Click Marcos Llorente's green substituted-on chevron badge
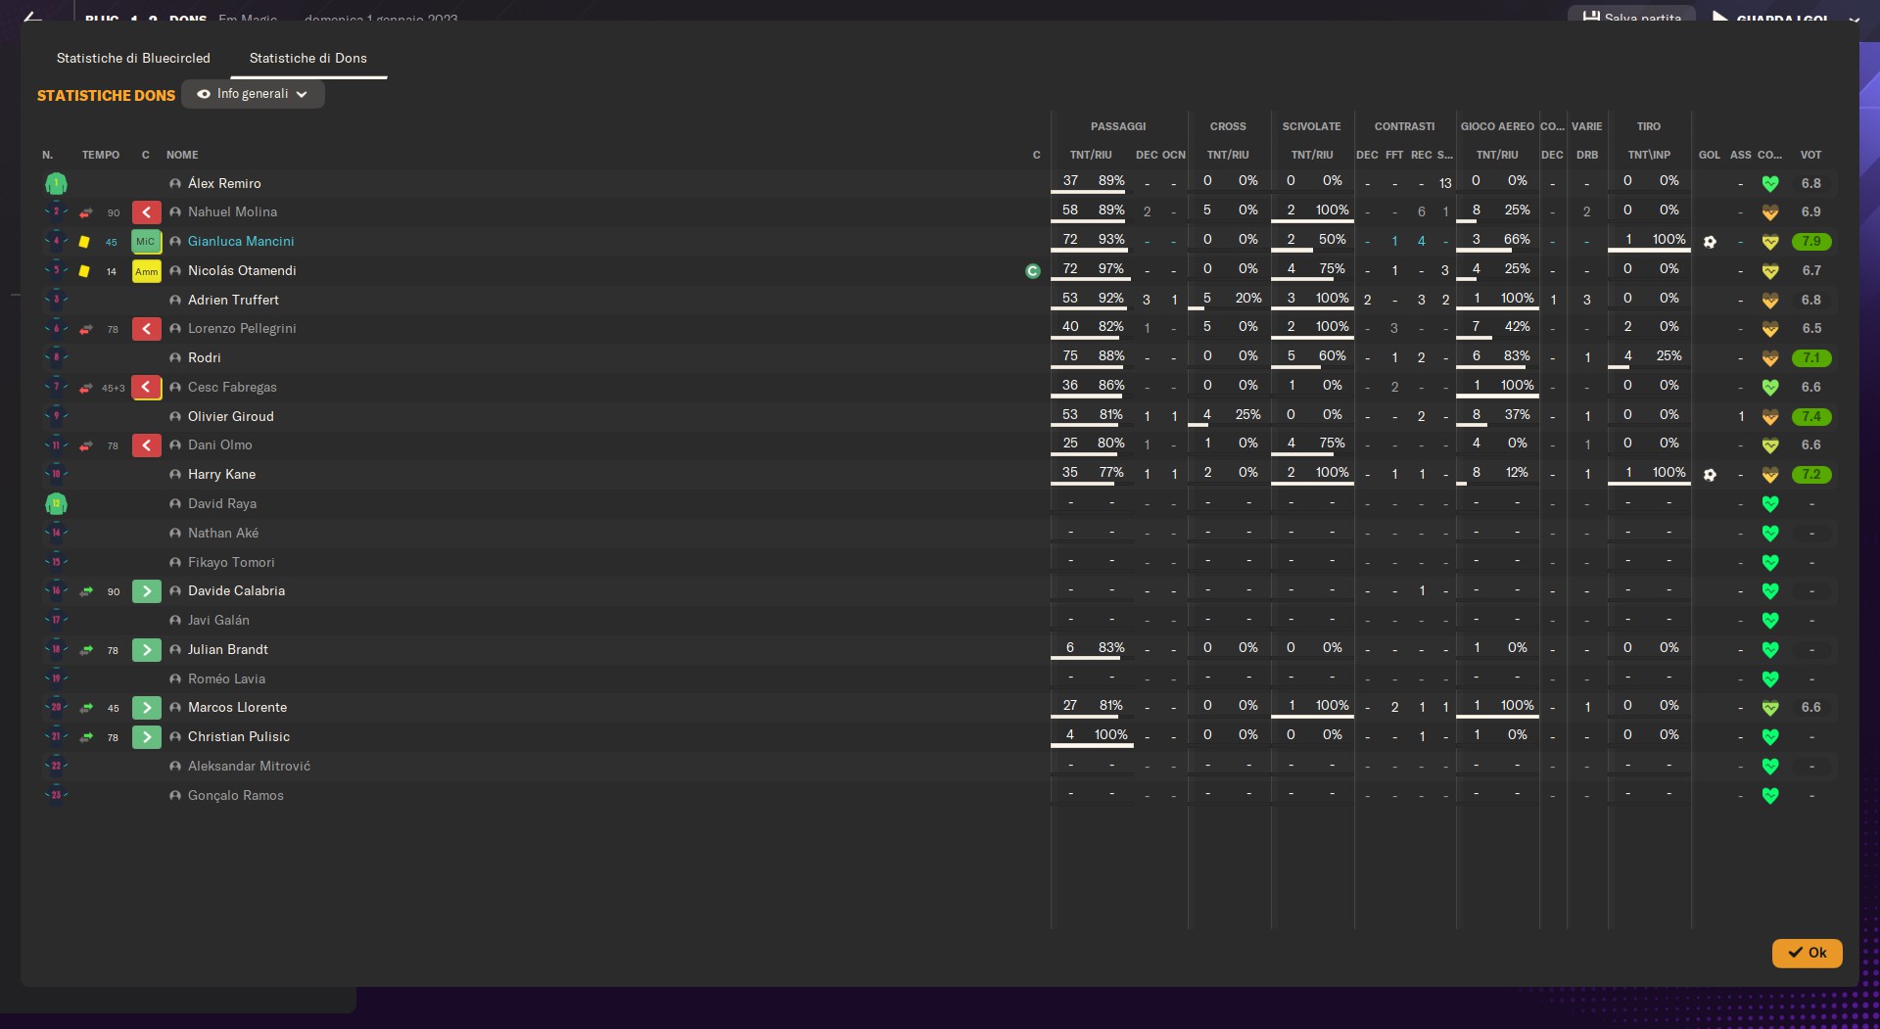This screenshot has width=1880, height=1029. point(146,708)
